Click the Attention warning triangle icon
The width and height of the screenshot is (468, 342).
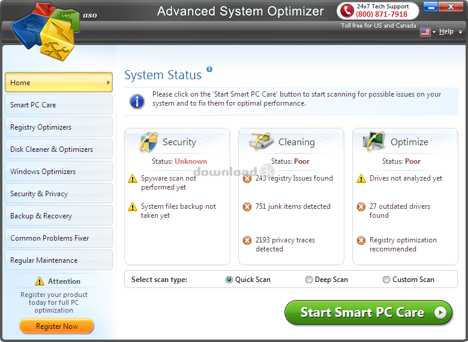(40, 281)
